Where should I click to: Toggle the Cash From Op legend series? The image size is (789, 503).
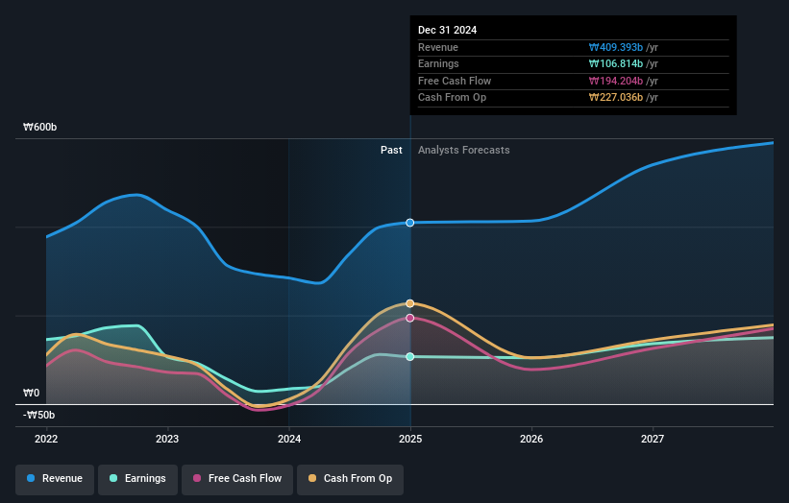(x=350, y=479)
